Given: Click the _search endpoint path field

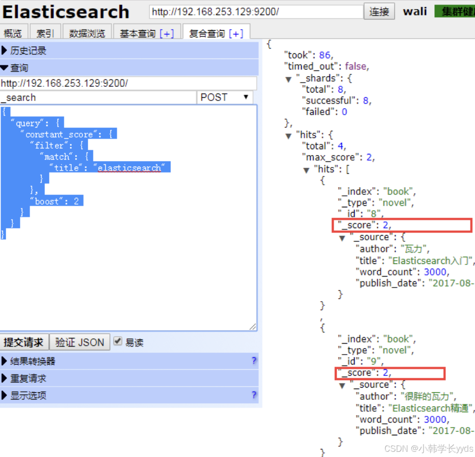Looking at the screenshot, I should [x=98, y=98].
